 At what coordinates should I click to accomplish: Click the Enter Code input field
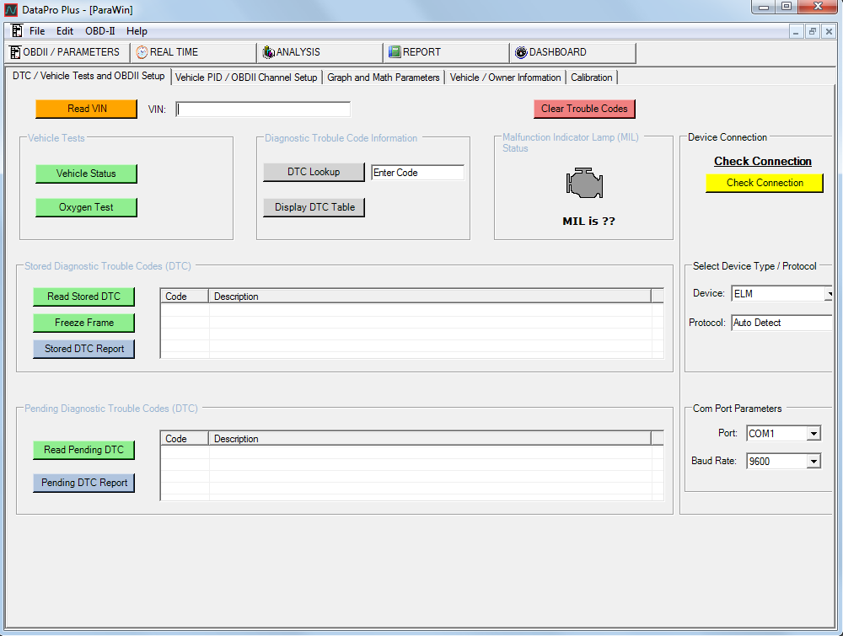tap(417, 173)
